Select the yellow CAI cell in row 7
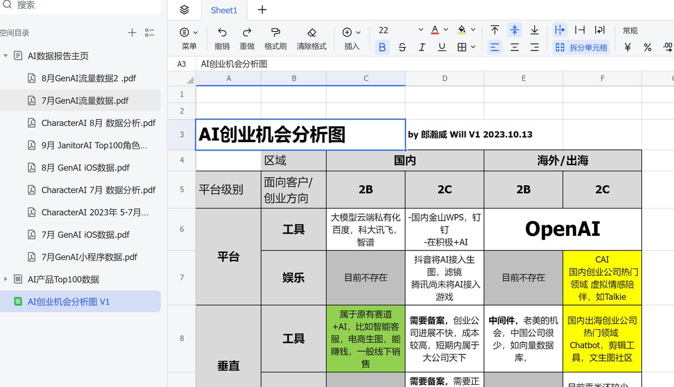Screen dimensions: 674x387 tap(602, 278)
